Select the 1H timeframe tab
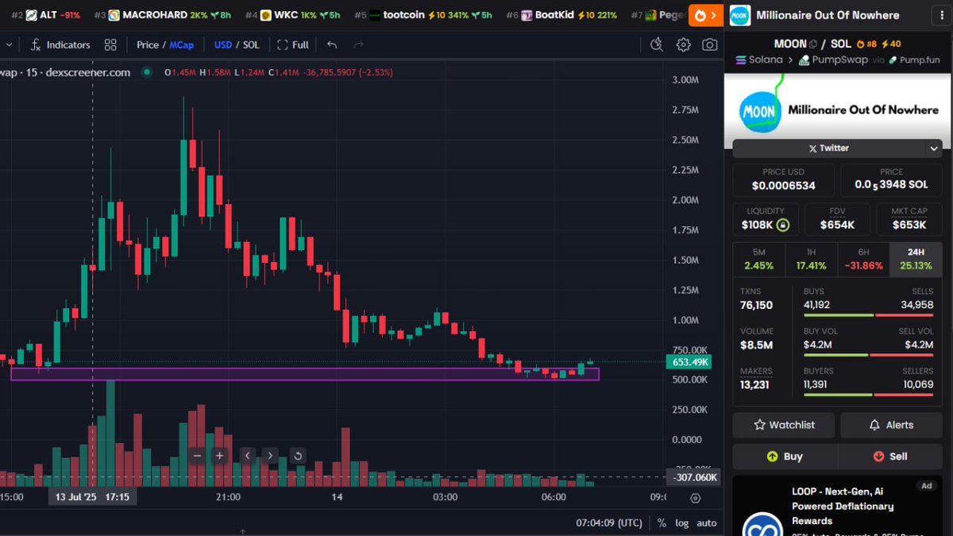Viewport: 953px width, 536px height. [811, 259]
